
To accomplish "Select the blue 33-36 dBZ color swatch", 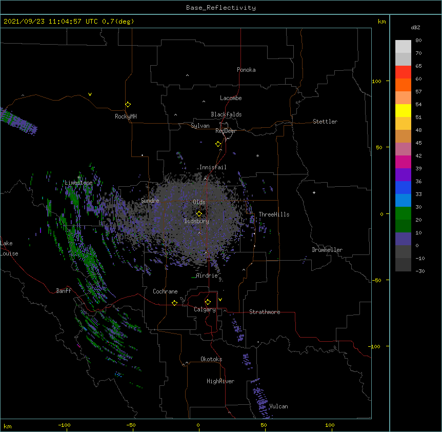I will coord(403,187).
